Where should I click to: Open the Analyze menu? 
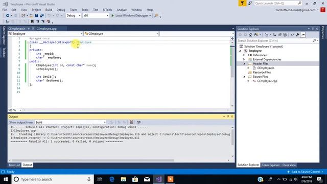pyautogui.click(x=122, y=10)
